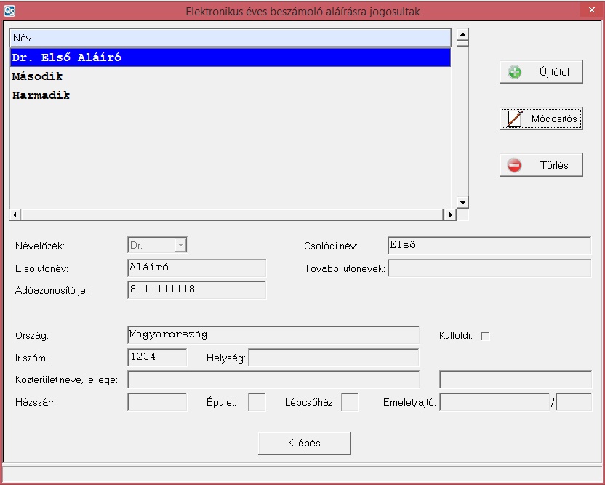Screen dimensions: 605x485
Task: Click the application icon in title bar
Action: (x=9, y=11)
